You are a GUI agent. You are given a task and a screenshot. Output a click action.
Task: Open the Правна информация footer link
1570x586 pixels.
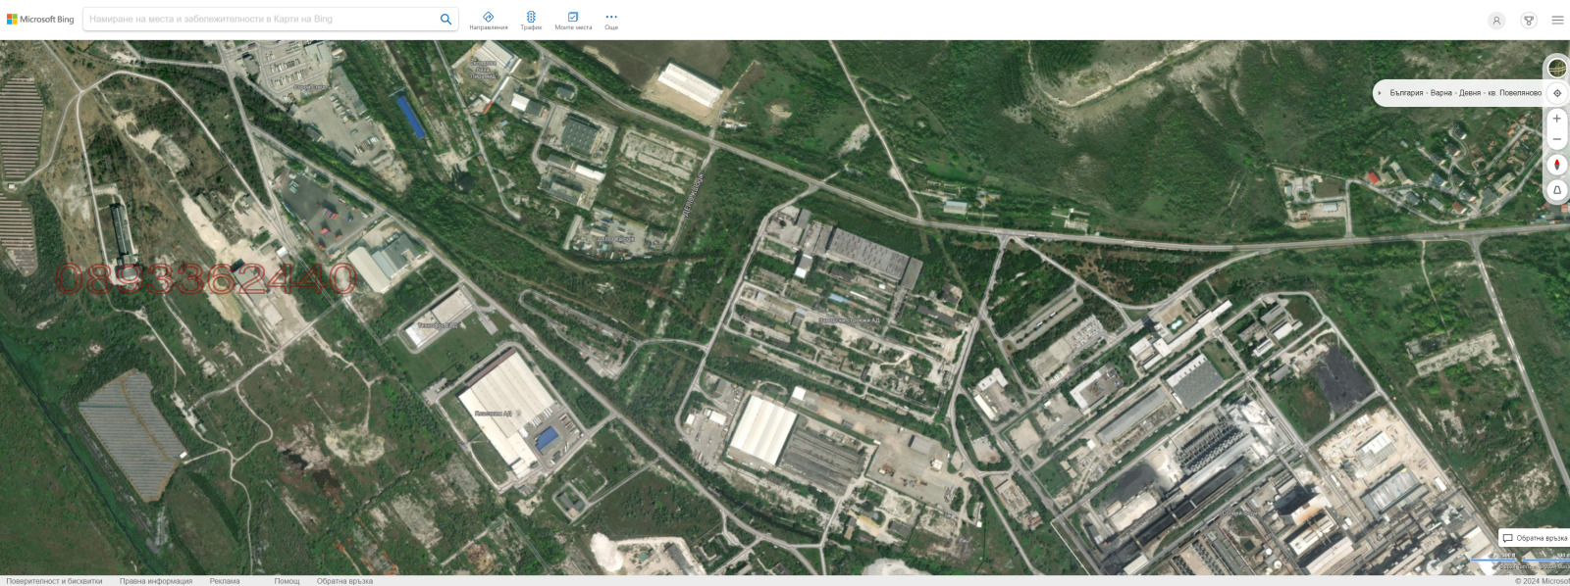[156, 581]
